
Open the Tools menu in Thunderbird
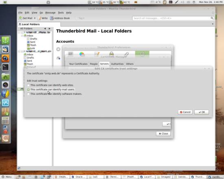tap(61, 13)
